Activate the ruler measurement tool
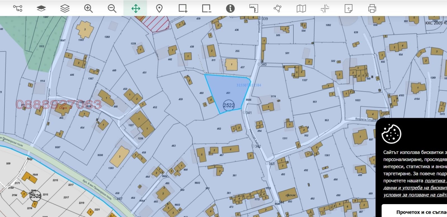This screenshot has width=447, height=217. [x=254, y=8]
